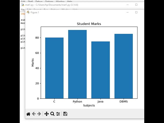Go forward to next view arrow

(39, 114)
